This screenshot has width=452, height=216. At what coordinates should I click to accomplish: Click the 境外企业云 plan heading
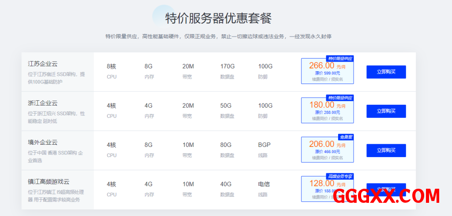pyautogui.click(x=43, y=143)
